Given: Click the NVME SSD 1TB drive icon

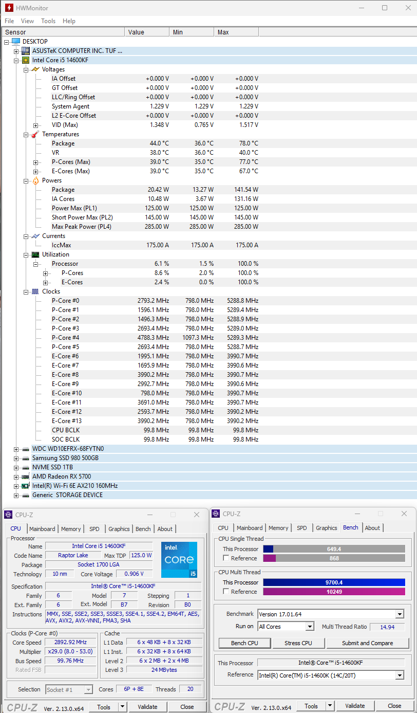Looking at the screenshot, I should point(26,467).
